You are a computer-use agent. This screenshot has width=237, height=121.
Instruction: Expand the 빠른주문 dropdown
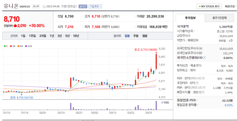pyautogui.click(x=231, y=6)
